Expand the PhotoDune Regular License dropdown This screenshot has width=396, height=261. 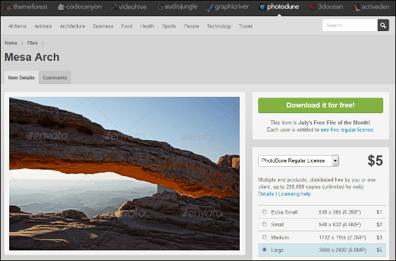[298, 161]
